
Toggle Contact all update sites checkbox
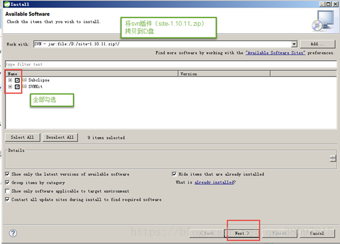(7, 200)
